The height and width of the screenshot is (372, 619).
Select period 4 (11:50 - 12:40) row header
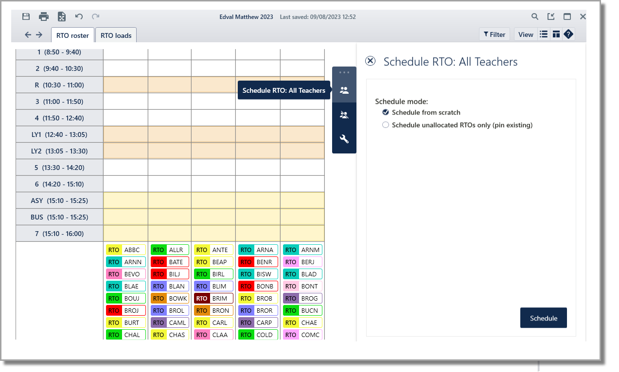59,118
